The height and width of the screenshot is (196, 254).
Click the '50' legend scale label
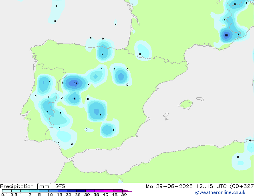point(124,194)
